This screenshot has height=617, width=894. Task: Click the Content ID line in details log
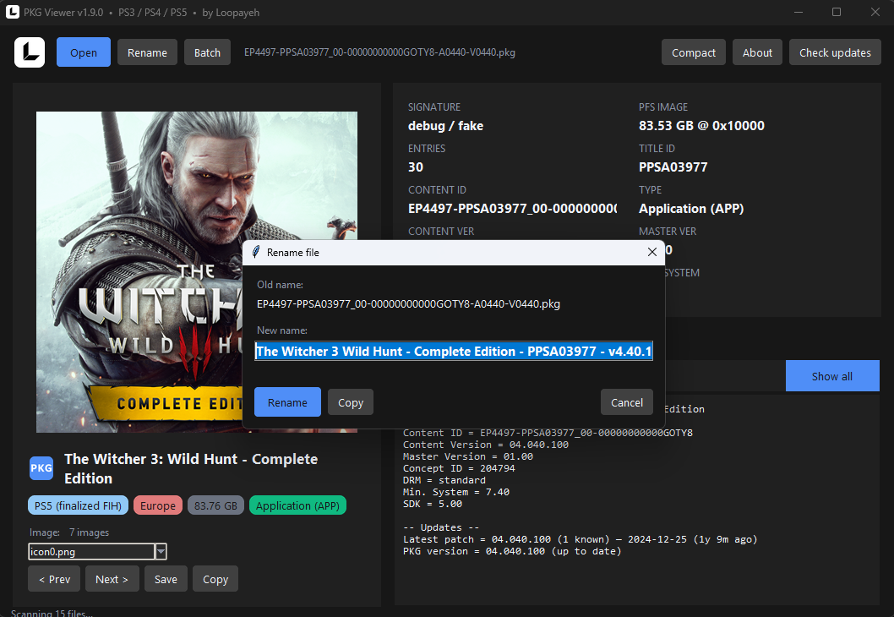(x=548, y=433)
